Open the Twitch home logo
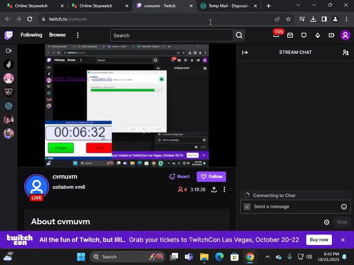This screenshot has width=354, height=265. pyautogui.click(x=9, y=36)
